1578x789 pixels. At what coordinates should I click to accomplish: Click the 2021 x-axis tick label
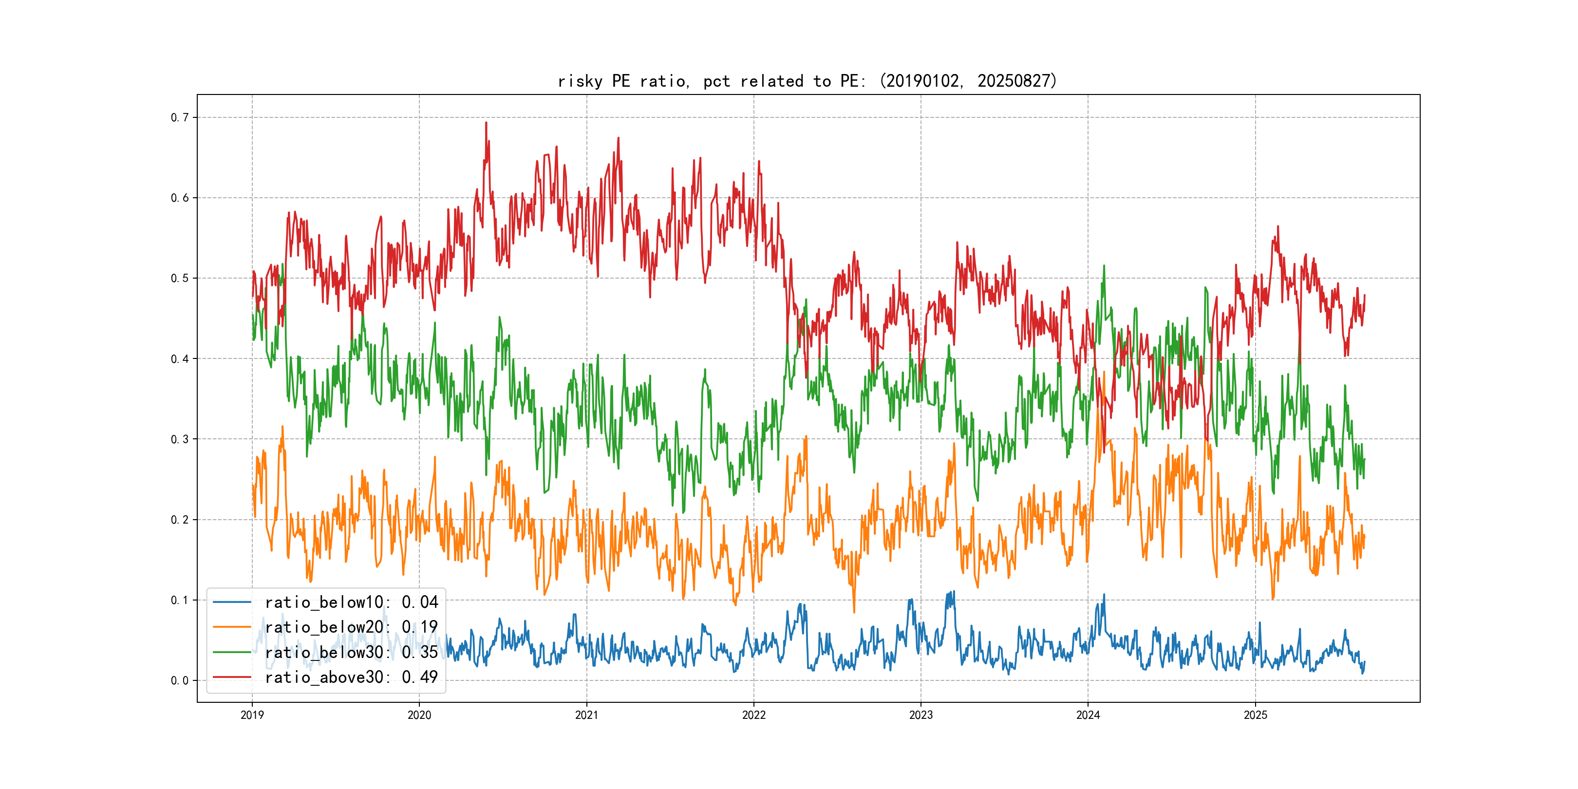[x=586, y=715]
